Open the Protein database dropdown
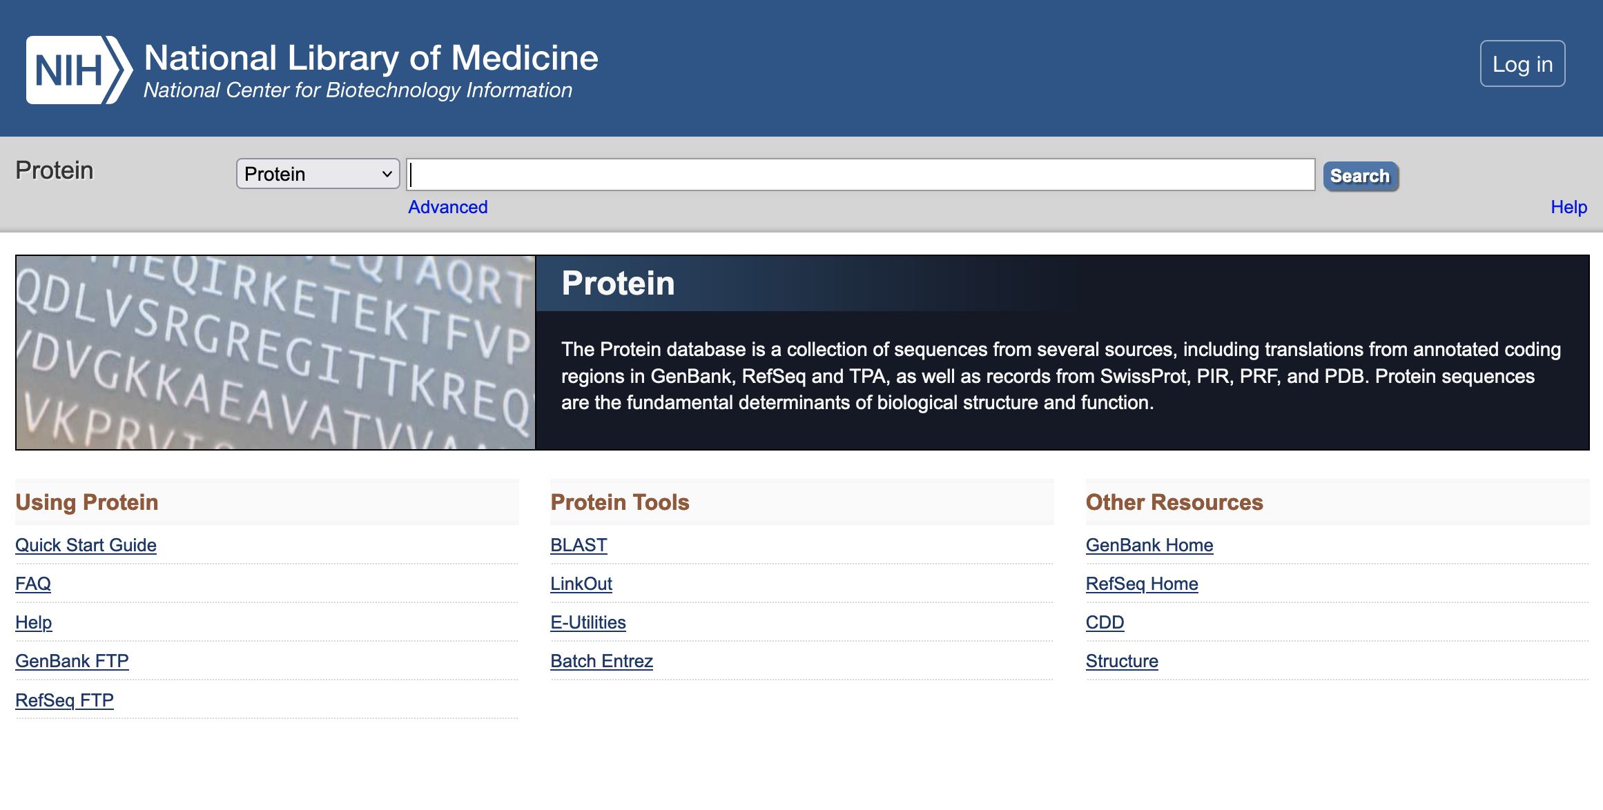Screen dimensions: 1603x810 pyautogui.click(x=318, y=174)
